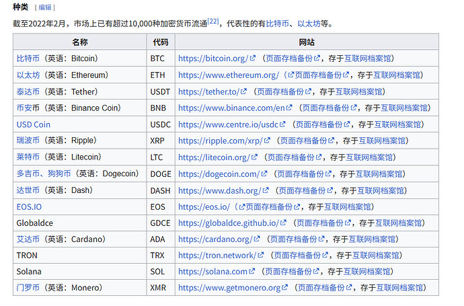Open 页面存档备份 link in the ETH row
Image resolution: width=464 pixels, height=306 pixels.
(321, 75)
